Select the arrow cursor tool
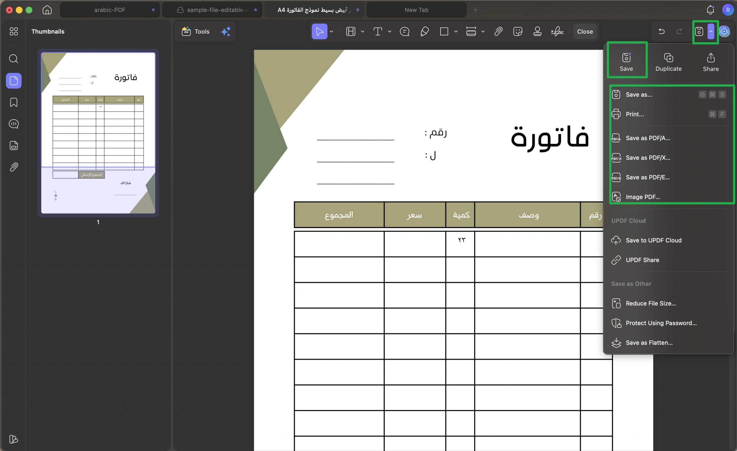Image resolution: width=737 pixels, height=451 pixels. click(x=320, y=31)
